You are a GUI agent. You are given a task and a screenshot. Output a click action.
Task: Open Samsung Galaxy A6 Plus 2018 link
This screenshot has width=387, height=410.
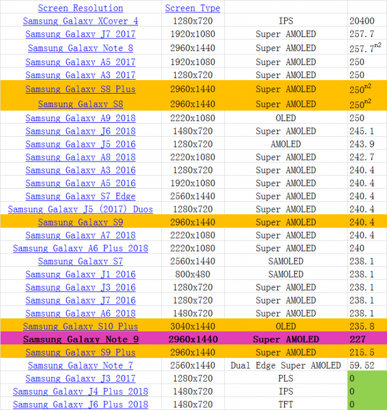[x=81, y=249]
